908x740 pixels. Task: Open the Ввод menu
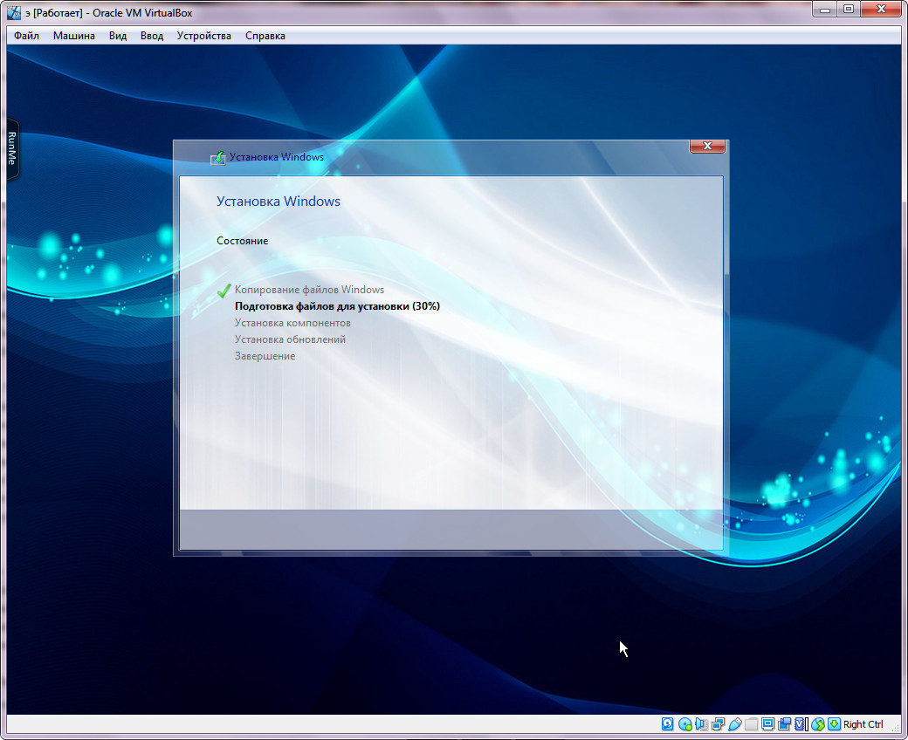click(x=152, y=36)
